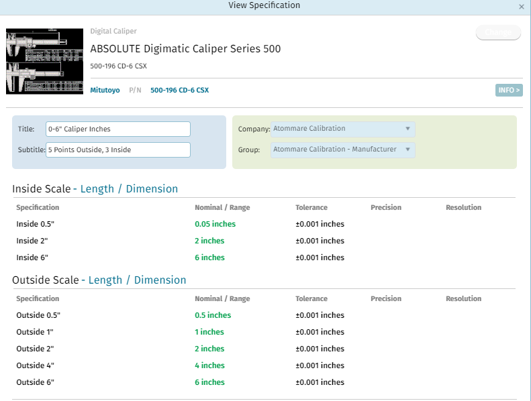Click the caliper product thumbnail image
This screenshot has width=531, height=401.
(x=45, y=61)
